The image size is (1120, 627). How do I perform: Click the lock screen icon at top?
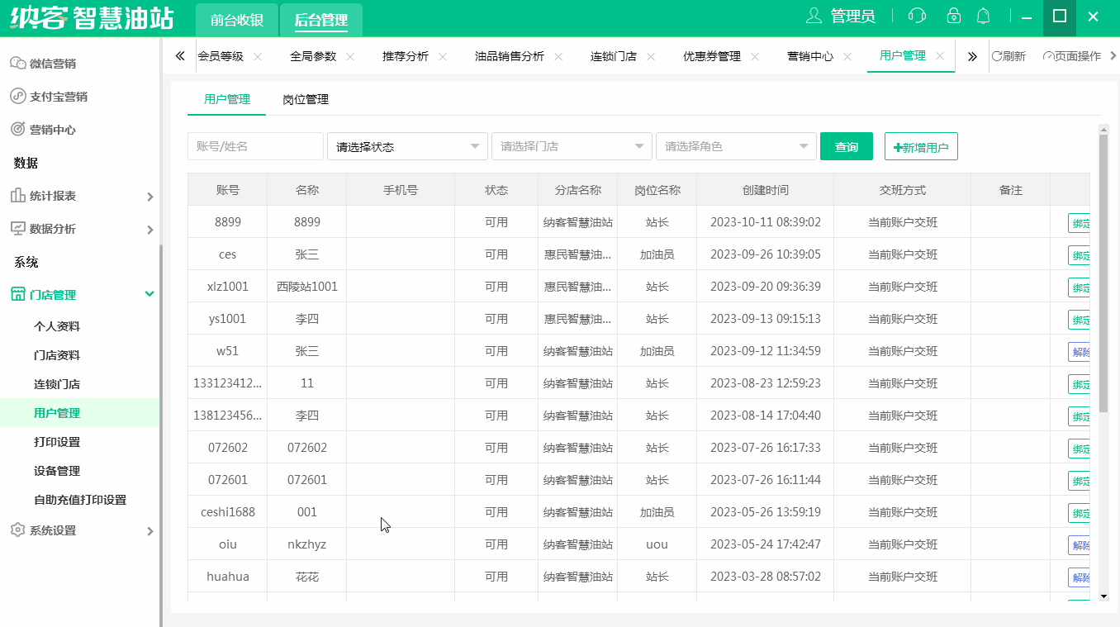coord(954,16)
